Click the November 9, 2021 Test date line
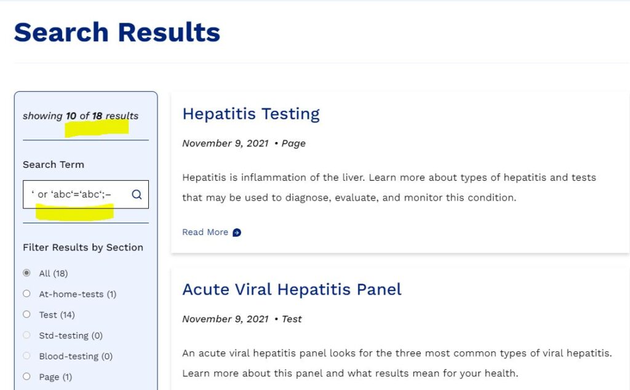Viewport: 630px width, 390px height. (242, 319)
